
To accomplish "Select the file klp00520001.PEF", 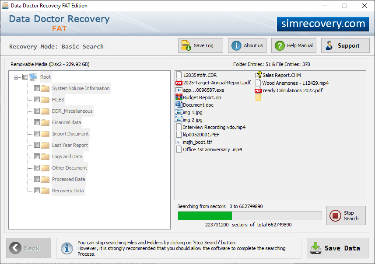I will click(201, 135).
